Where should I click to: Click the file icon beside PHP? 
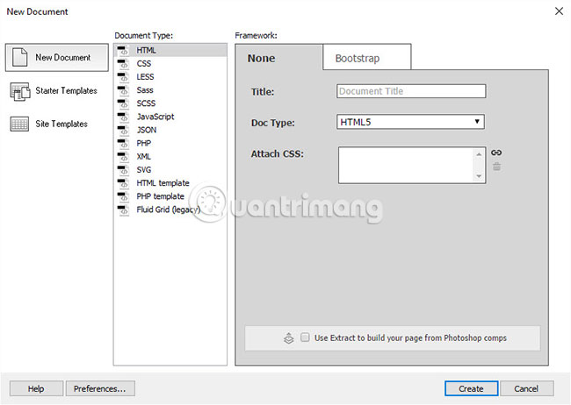pyautogui.click(x=123, y=144)
